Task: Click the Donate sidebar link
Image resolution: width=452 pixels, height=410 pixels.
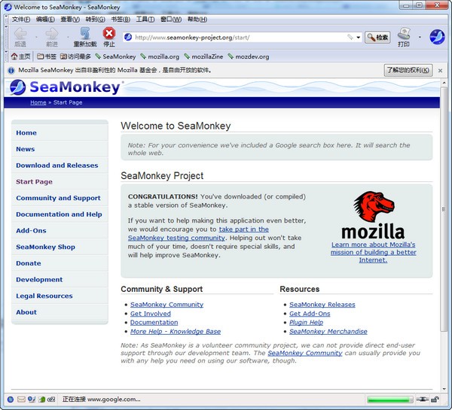Action: [x=29, y=263]
